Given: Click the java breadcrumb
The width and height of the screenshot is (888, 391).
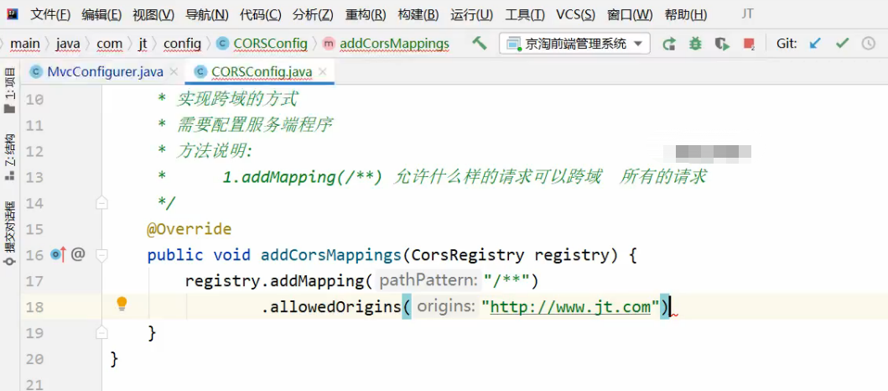Looking at the screenshot, I should [68, 44].
